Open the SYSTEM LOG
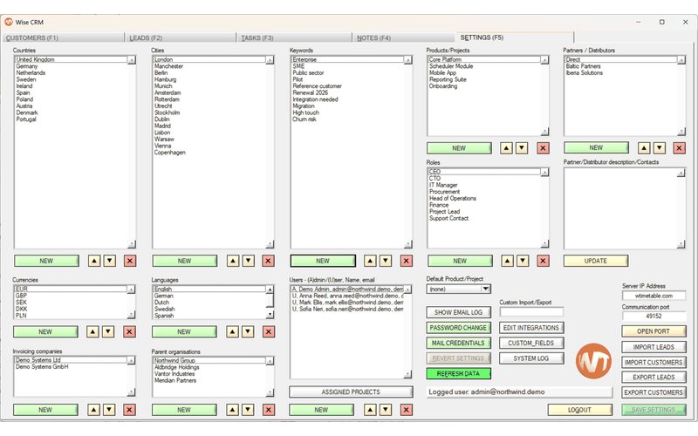Viewport: 698px width, 436px height. coord(531,358)
